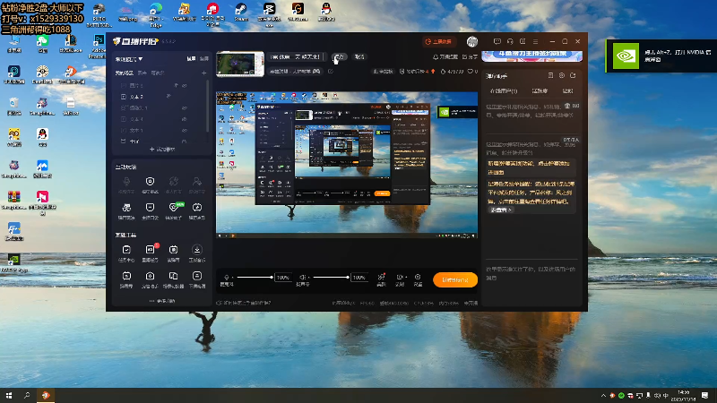Click the '去查看 >' link in notice
The image size is (717, 403).
[x=501, y=210]
